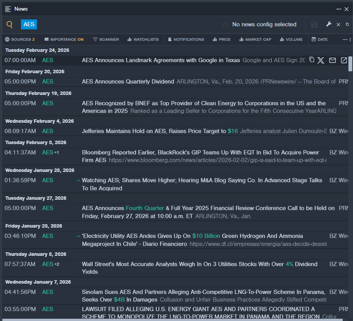Open the Sources filter dropdown

(20, 39)
